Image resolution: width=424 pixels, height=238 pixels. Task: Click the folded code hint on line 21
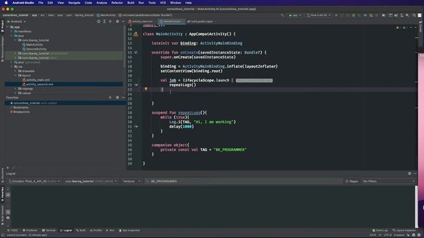254,81
